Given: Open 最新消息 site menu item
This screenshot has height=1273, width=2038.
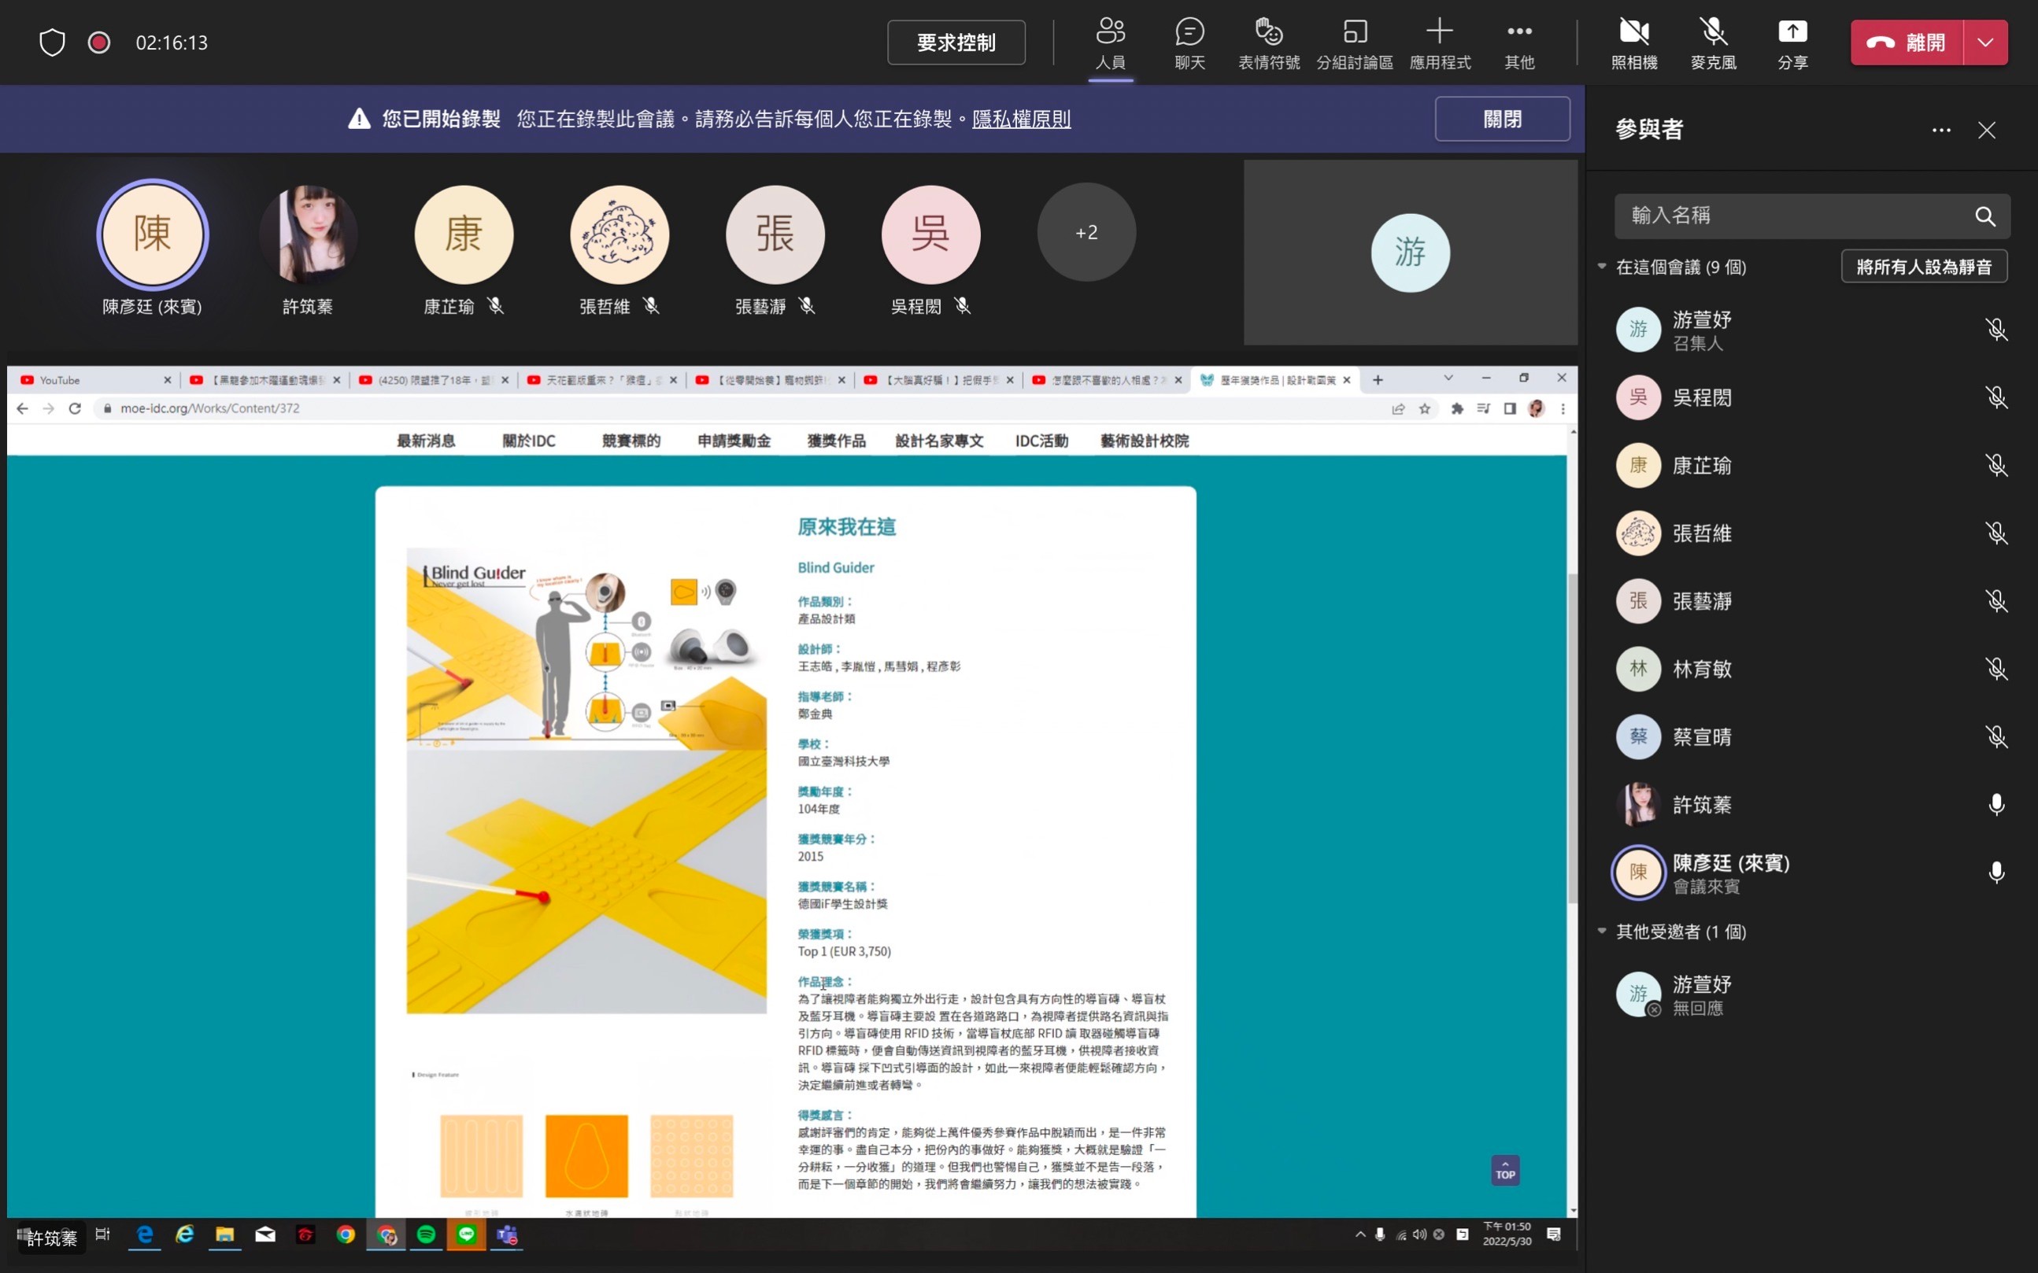Looking at the screenshot, I should [x=425, y=441].
